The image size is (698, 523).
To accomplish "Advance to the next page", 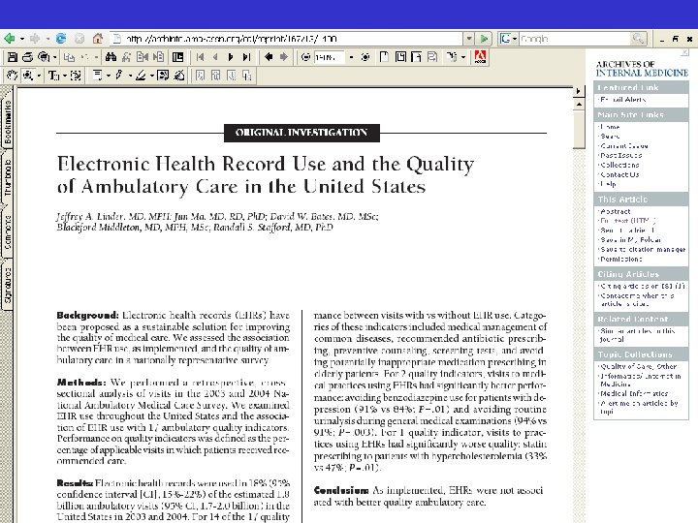I will (231, 57).
